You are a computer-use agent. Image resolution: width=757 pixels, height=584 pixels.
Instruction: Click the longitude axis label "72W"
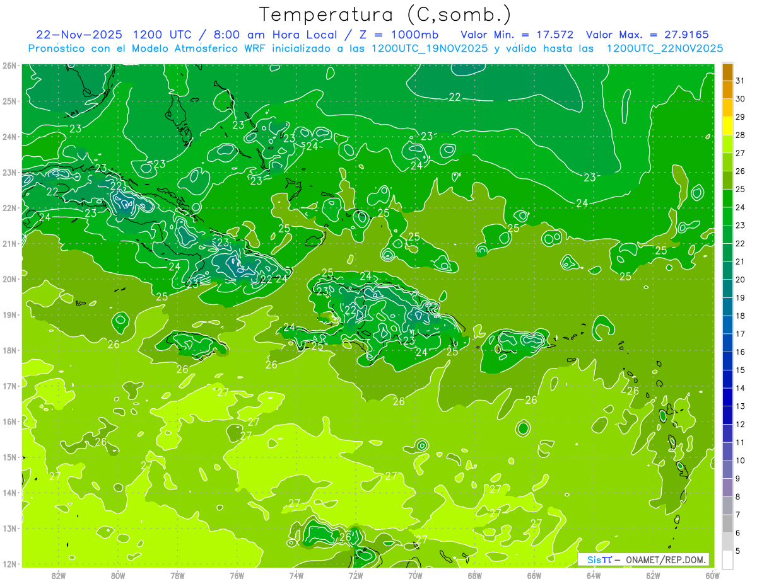(356, 575)
